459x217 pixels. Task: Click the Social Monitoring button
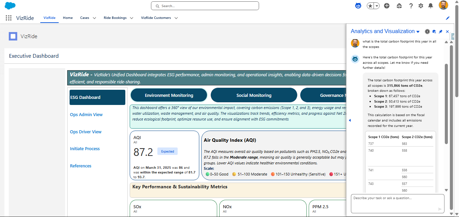pos(254,95)
